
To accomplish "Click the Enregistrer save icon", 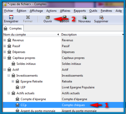I will pos(11,17).
